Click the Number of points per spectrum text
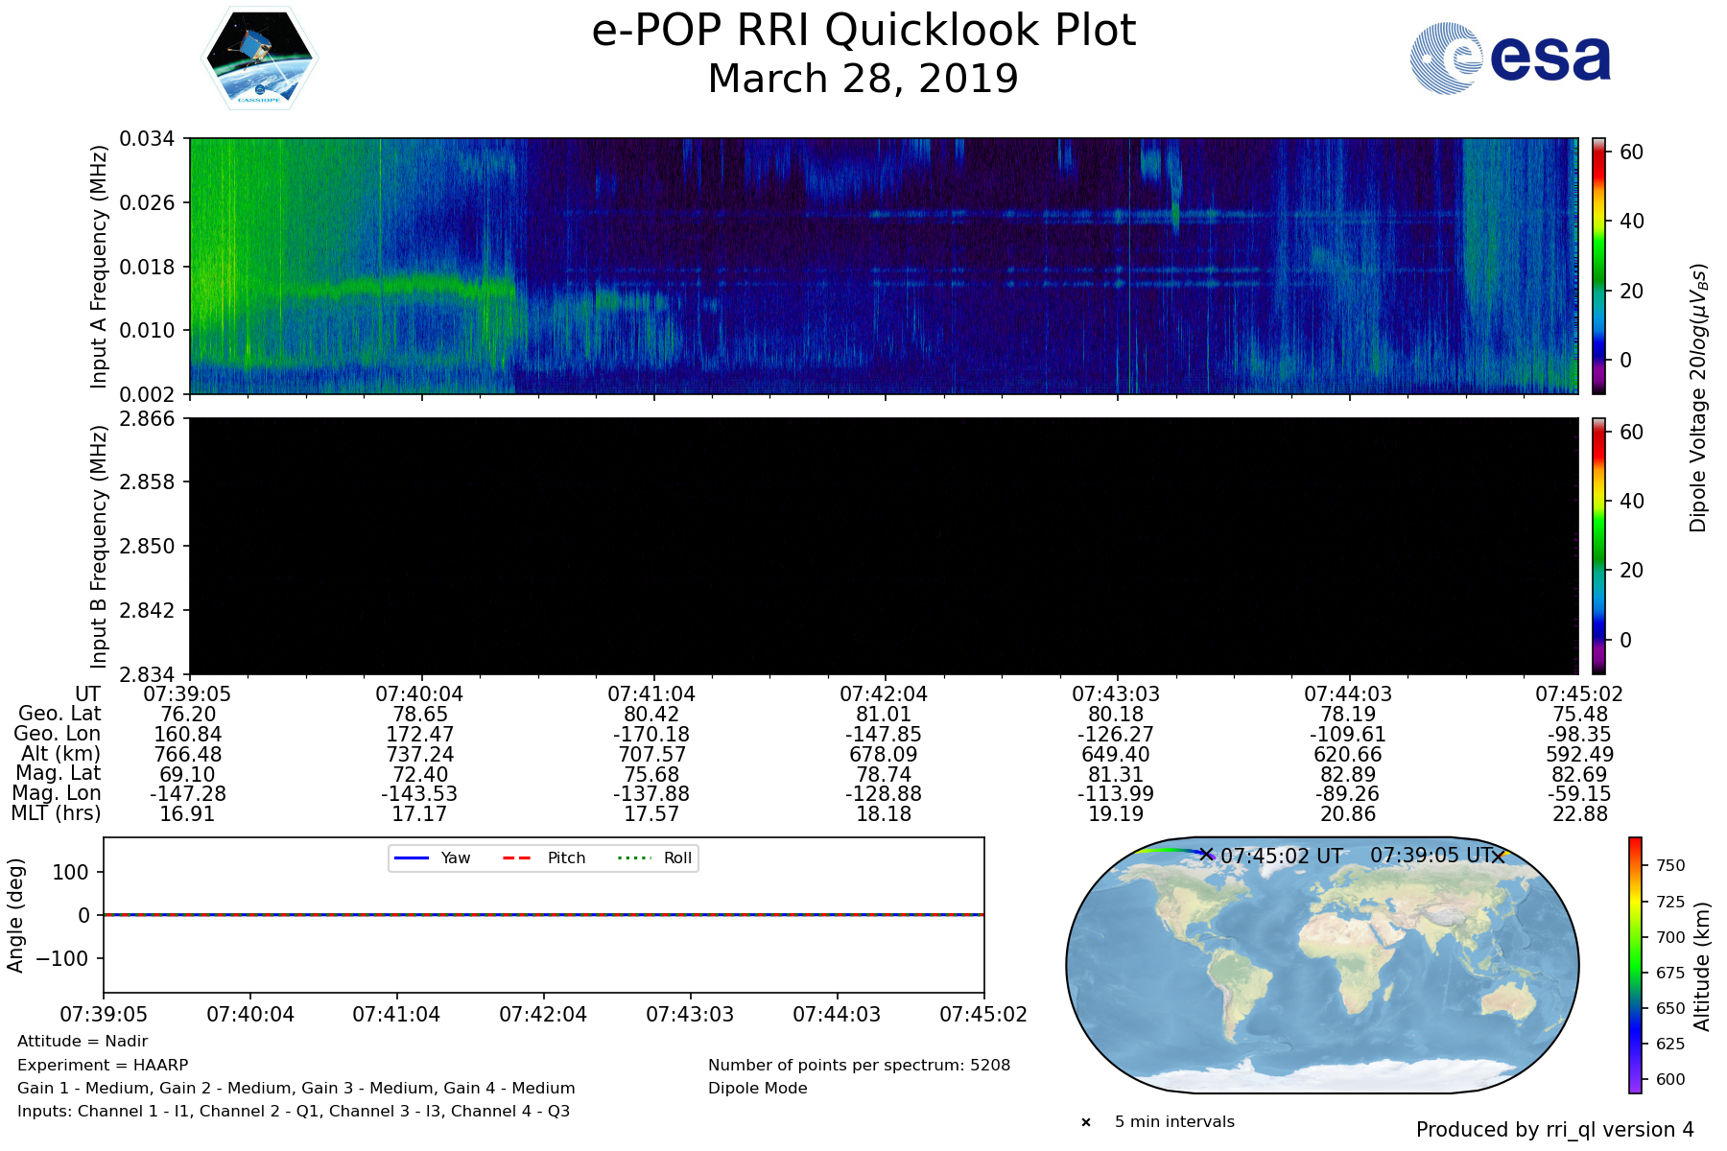This screenshot has width=1727, height=1151. (859, 1065)
